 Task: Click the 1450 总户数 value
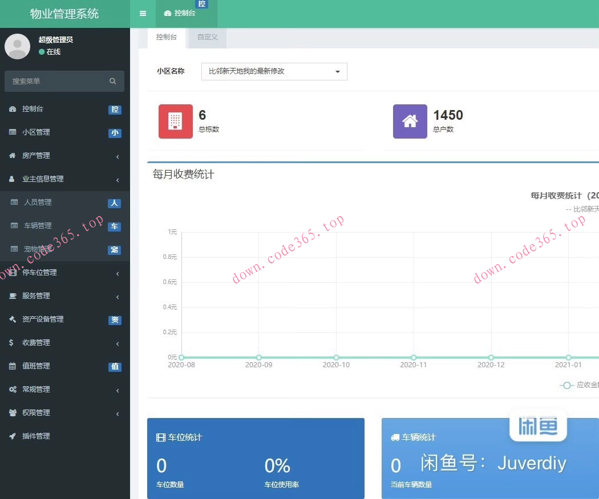[x=448, y=115]
